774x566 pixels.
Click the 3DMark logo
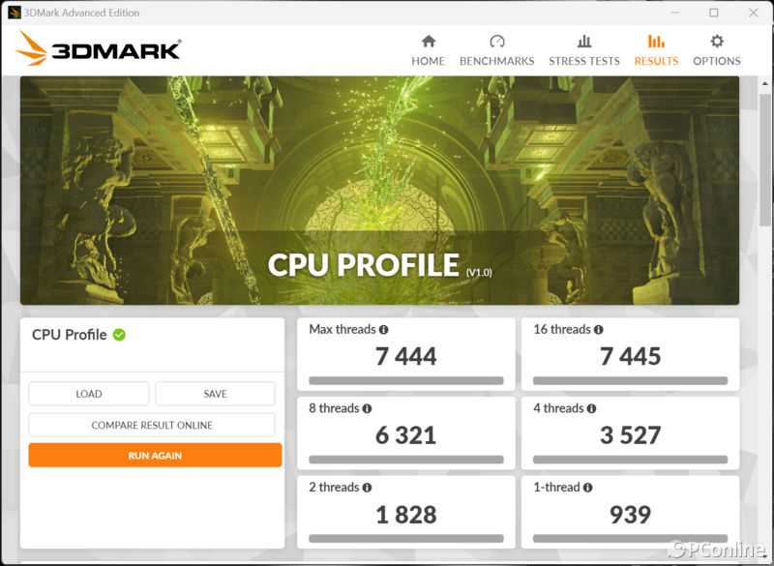pos(99,48)
